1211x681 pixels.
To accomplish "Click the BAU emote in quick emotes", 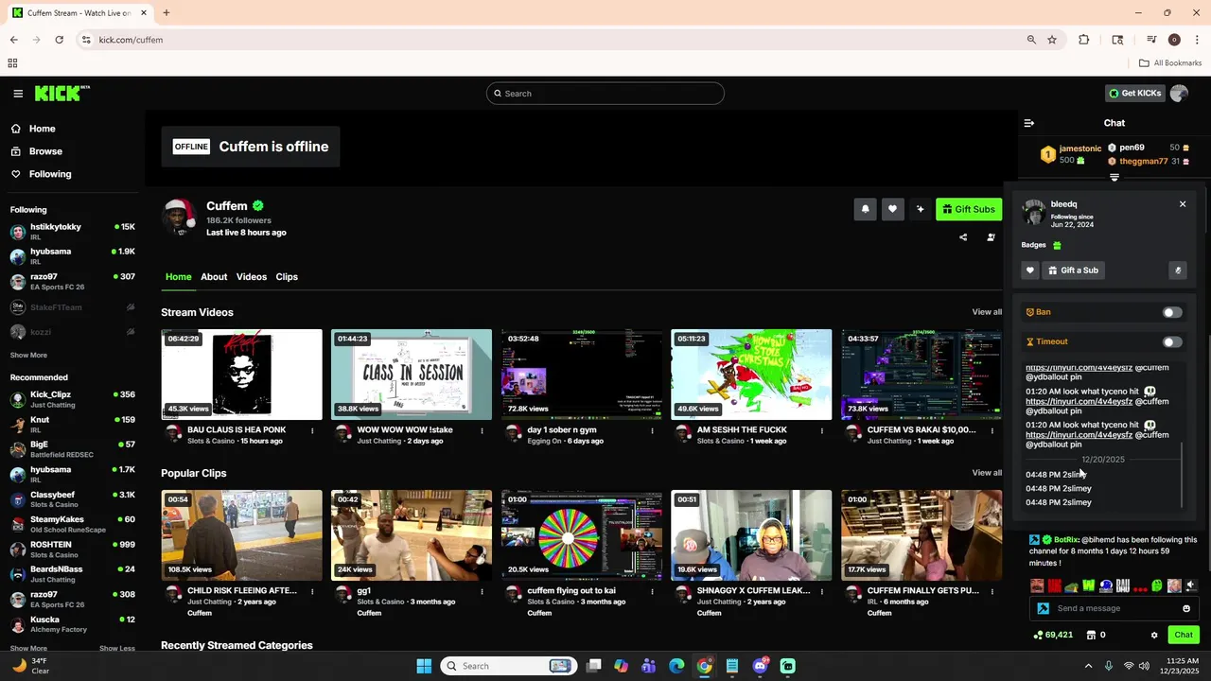I will tap(1123, 585).
